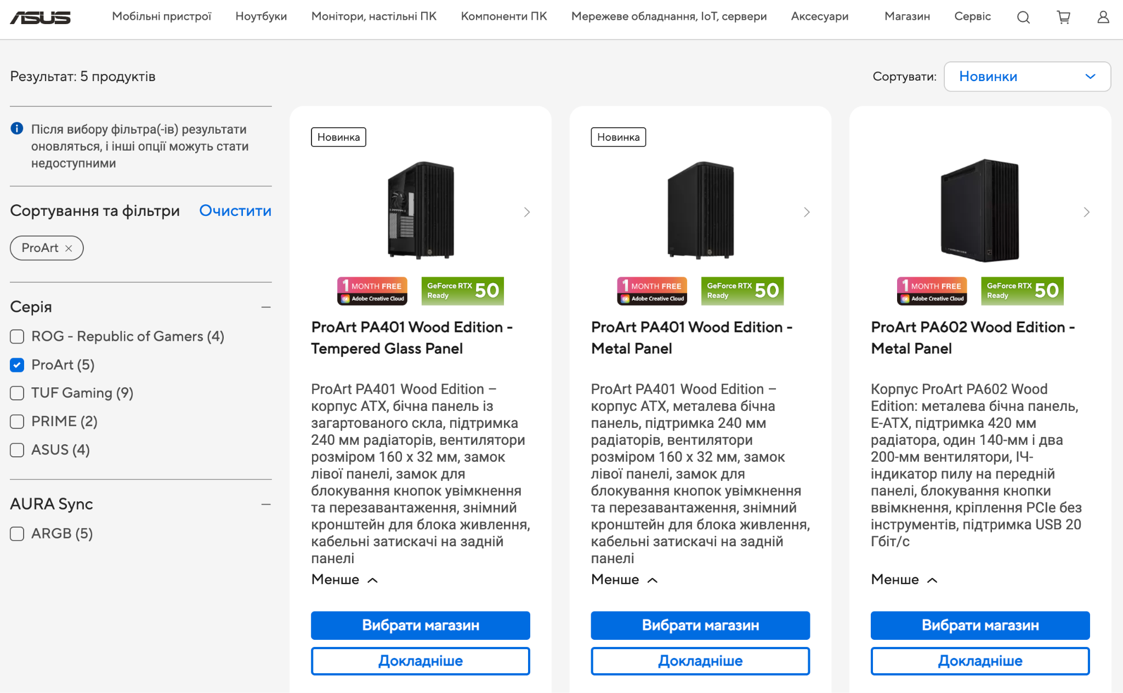The image size is (1123, 693).
Task: Click Adobe Creative Cloud badge on PA401 Tempered Glass
Action: (x=372, y=291)
